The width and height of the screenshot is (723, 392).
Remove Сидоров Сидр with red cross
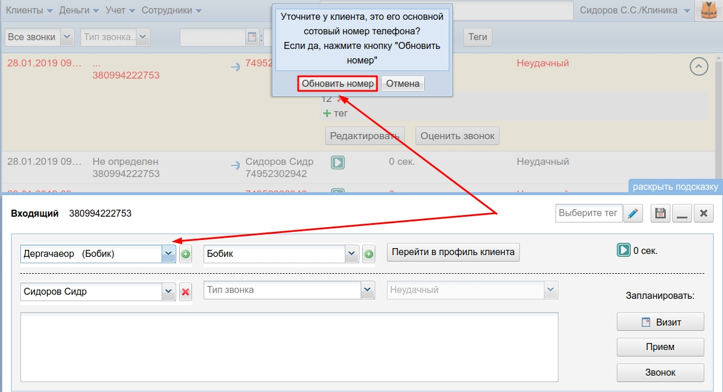click(186, 292)
